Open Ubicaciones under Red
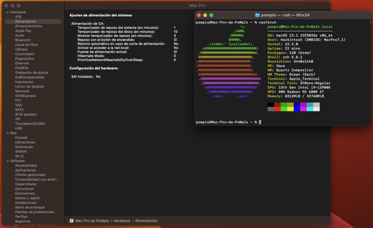This screenshot has width=373, height=228. (x=25, y=142)
